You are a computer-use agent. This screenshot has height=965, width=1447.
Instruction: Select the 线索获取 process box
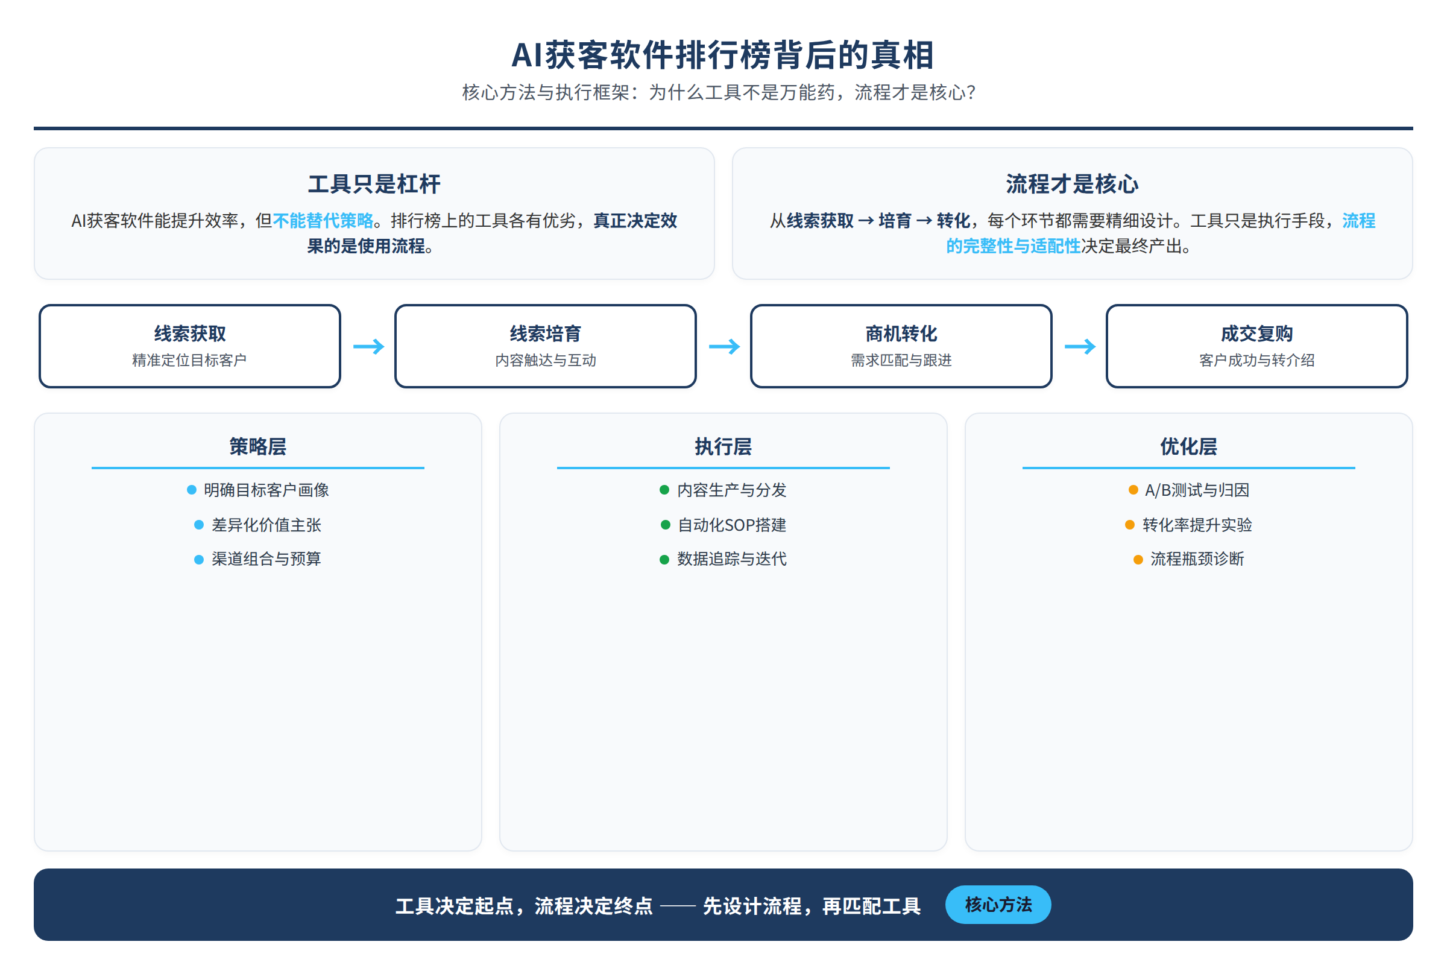pyautogui.click(x=189, y=346)
